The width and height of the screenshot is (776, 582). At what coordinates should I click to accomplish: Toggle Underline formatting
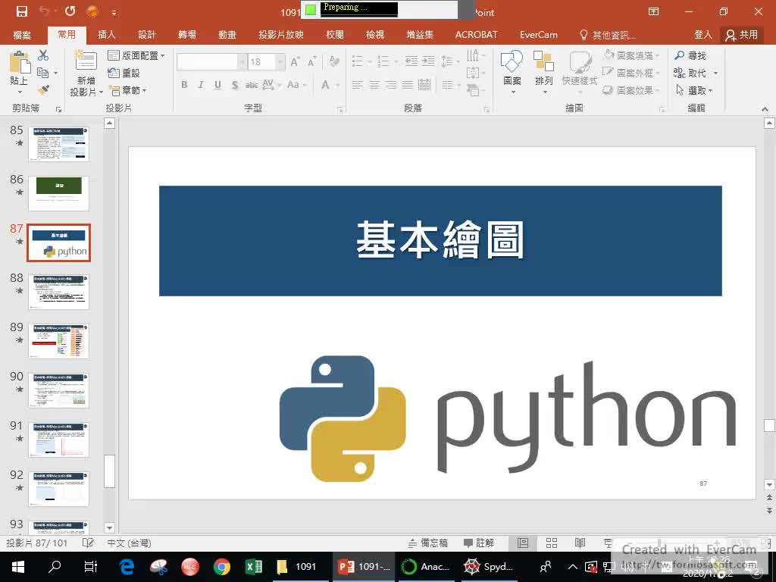tap(217, 85)
